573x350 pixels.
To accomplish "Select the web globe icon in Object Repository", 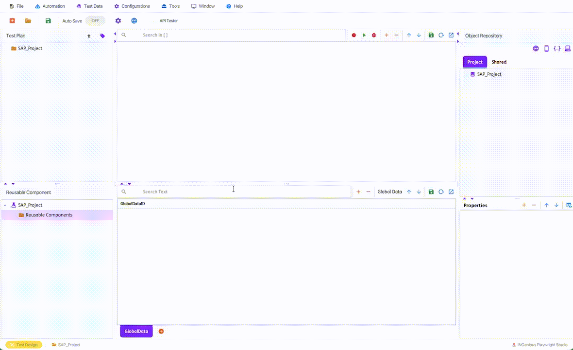I will click(536, 48).
